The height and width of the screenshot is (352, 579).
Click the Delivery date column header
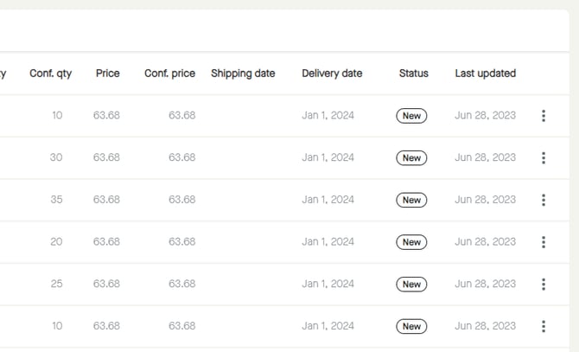click(332, 74)
